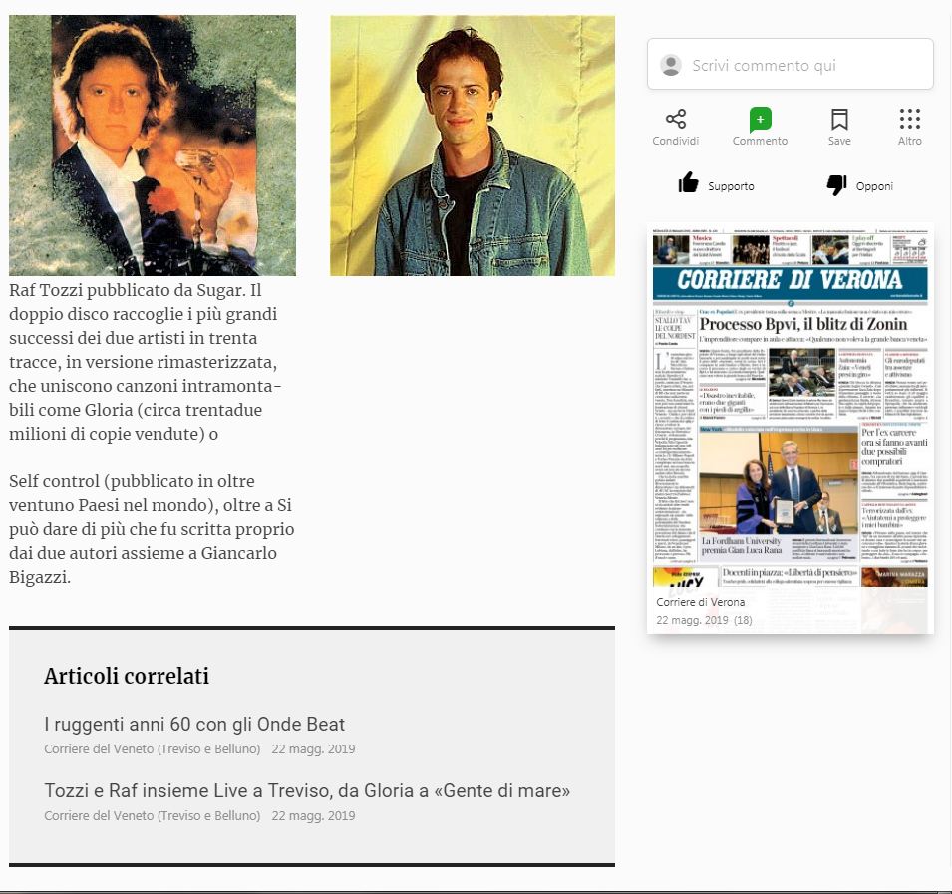This screenshot has height=894, width=952.
Task: Open the Altro grid menu icon
Action: (x=909, y=120)
